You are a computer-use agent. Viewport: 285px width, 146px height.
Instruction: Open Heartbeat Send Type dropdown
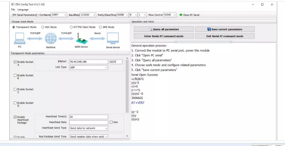89,128
